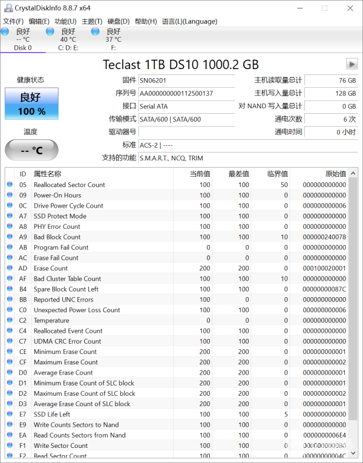The width and height of the screenshot is (363, 463).
Task: Click the 属性名称 column header
Action: (x=102, y=174)
